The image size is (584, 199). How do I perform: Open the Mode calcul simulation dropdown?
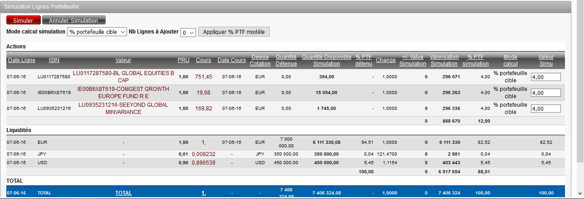97,32
